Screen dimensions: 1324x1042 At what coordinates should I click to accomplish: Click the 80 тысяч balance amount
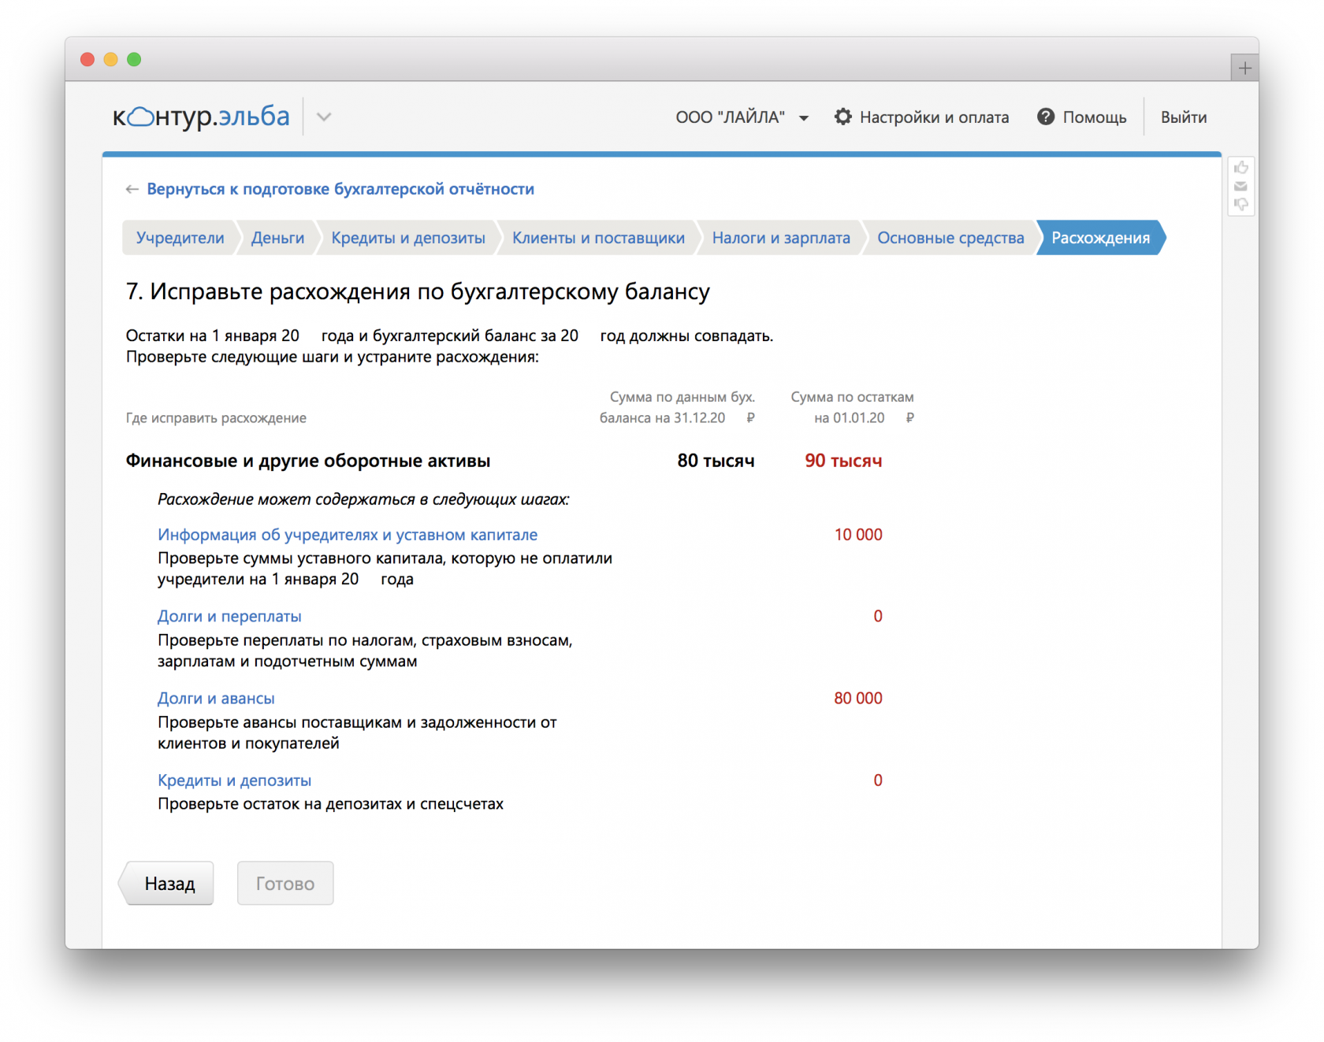coord(716,461)
